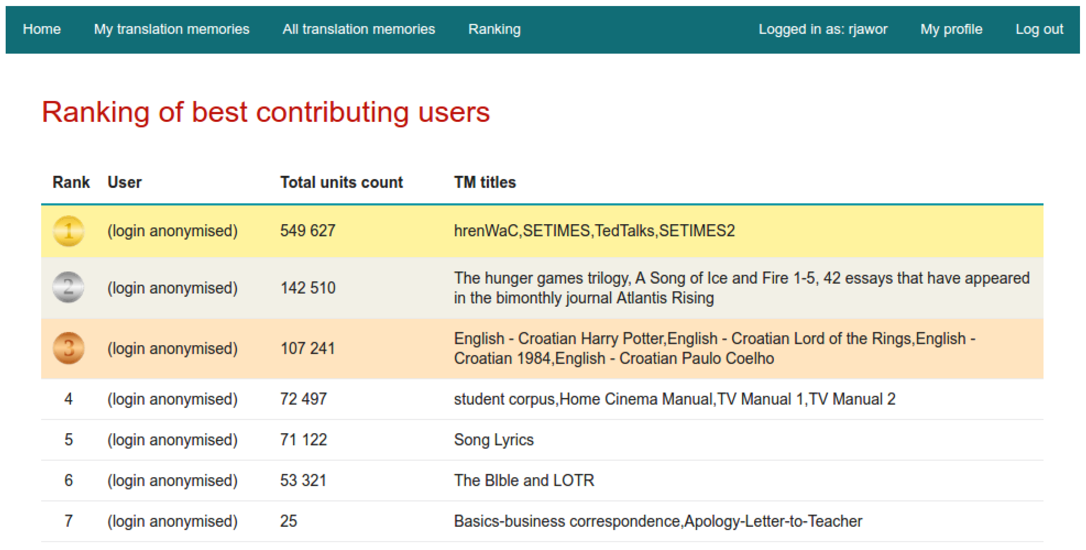Select The Bible and LOTR entry

click(x=524, y=481)
